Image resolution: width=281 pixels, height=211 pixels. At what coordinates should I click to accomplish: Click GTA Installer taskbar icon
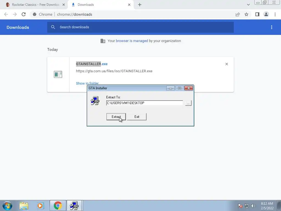pos(74,206)
